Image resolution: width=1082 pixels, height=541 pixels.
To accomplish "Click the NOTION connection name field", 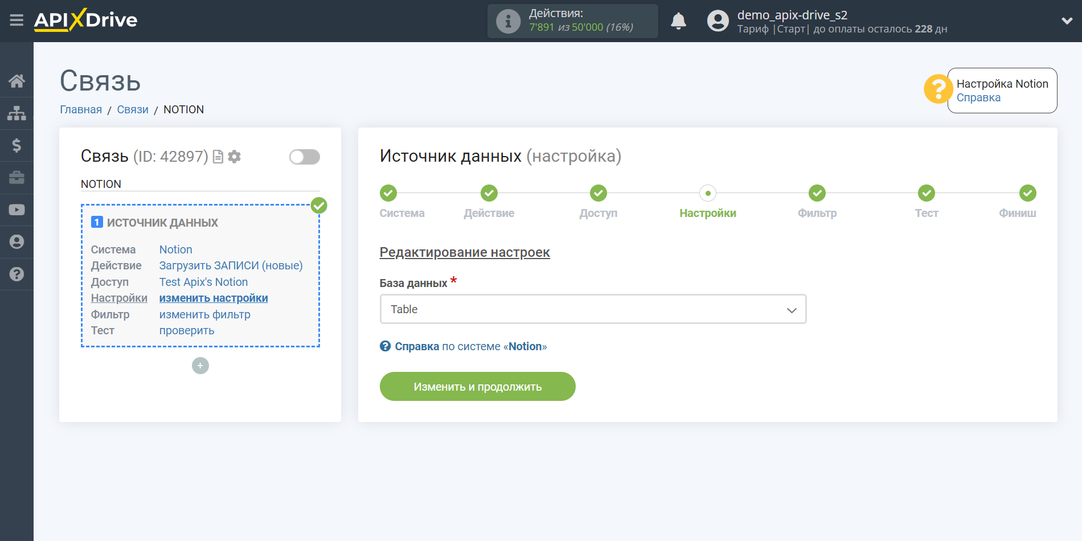I will coord(200,184).
